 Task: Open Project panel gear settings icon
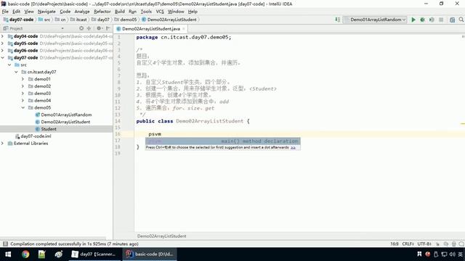coord(99,28)
